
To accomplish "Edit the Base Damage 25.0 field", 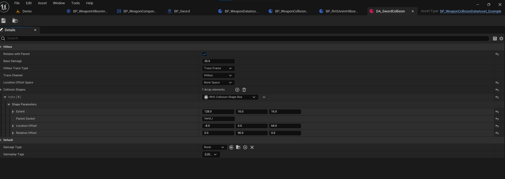I will coord(218,61).
